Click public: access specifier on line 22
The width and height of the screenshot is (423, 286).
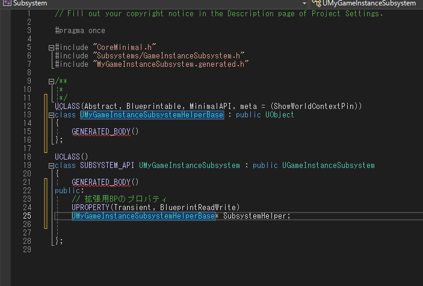[x=69, y=191]
